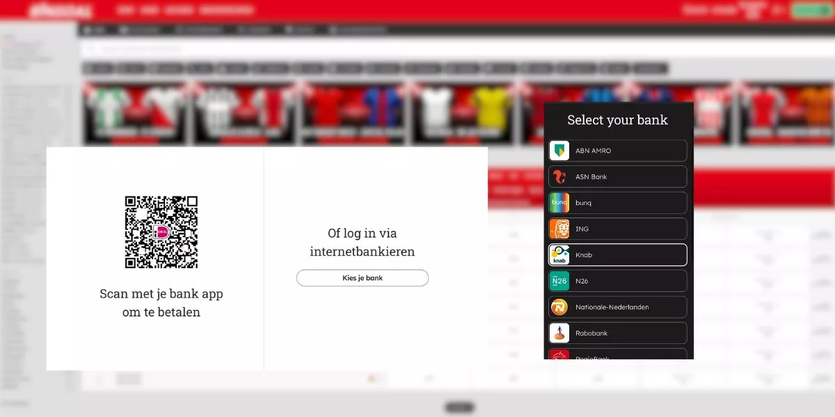Screen dimensions: 835x417
Task: Choose ASN Bank as your bank
Action: click(618, 177)
